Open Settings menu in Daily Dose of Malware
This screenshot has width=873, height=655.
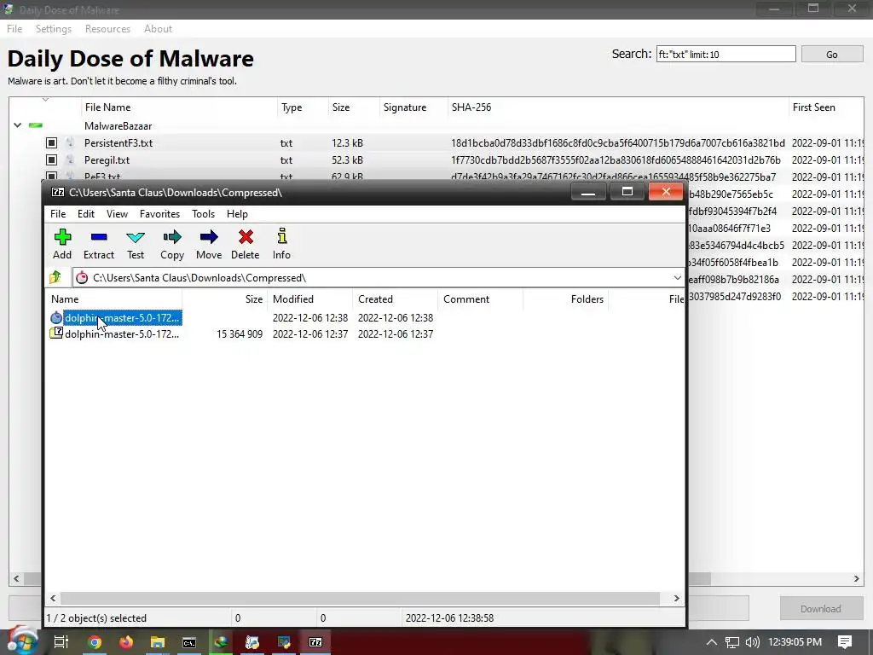[54, 29]
